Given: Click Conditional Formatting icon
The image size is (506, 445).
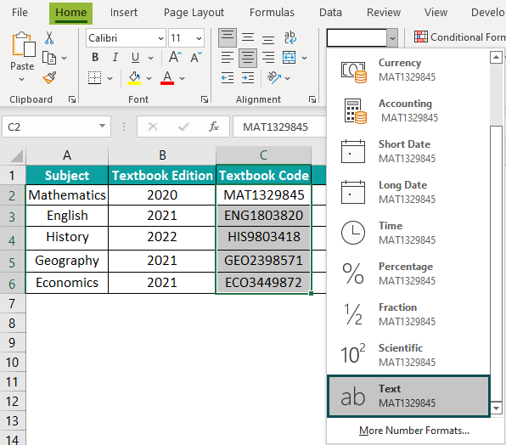Looking at the screenshot, I should click(x=421, y=37).
